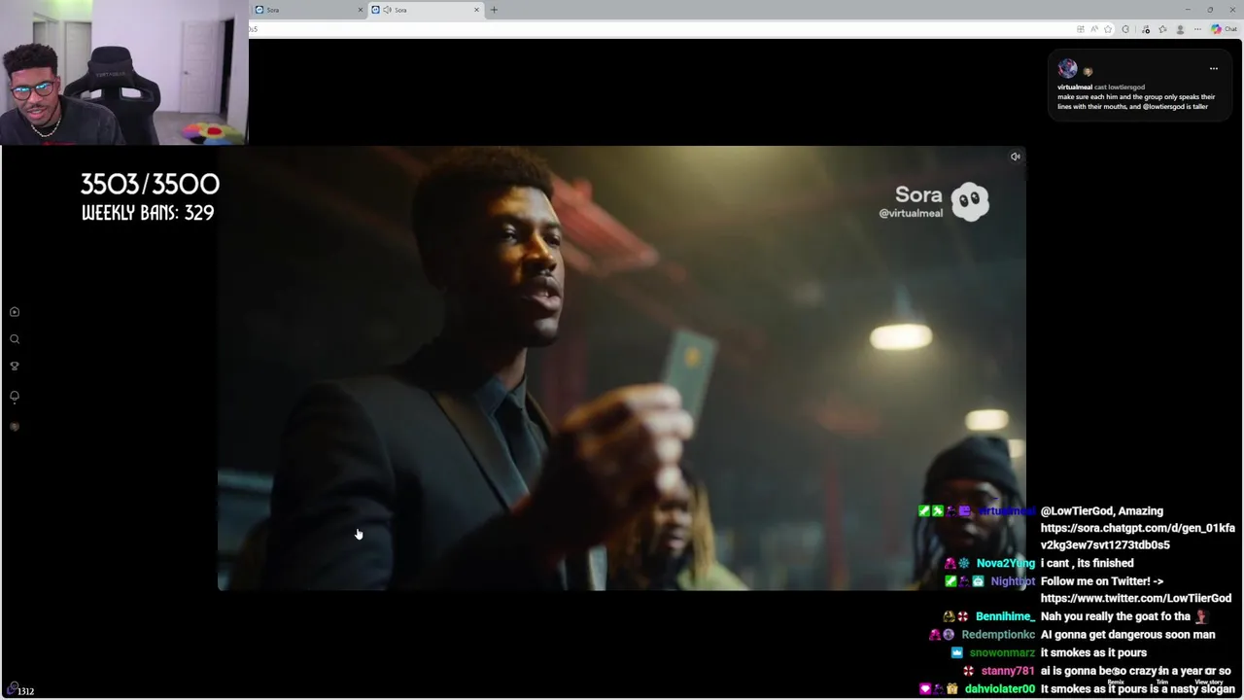Screen dimensions: 1244x700
Task: Toggle the read aloud icon in the address bar
Action: click(1094, 29)
